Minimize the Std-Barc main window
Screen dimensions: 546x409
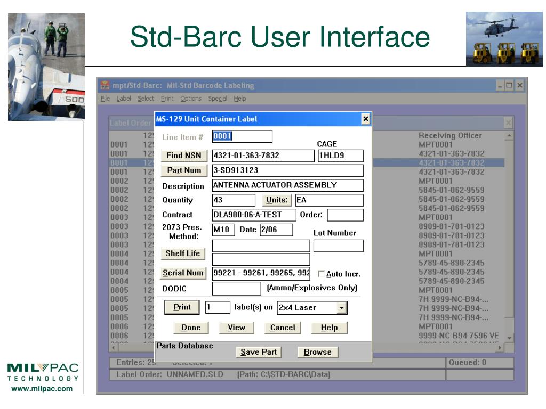point(500,85)
